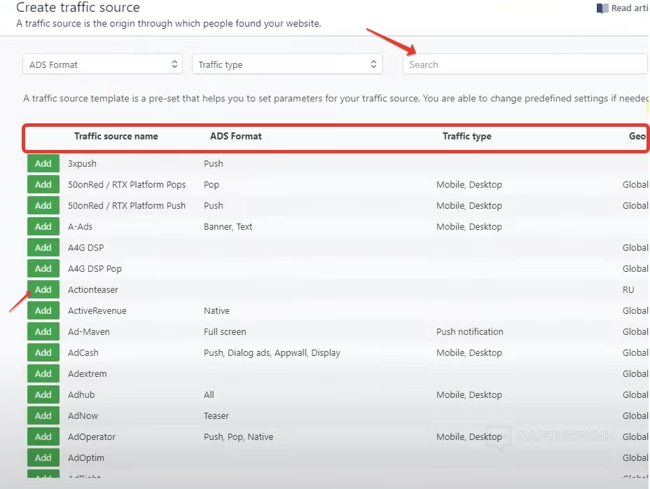This screenshot has width=650, height=489.
Task: Add the A4G DSP source
Action: [x=43, y=247]
